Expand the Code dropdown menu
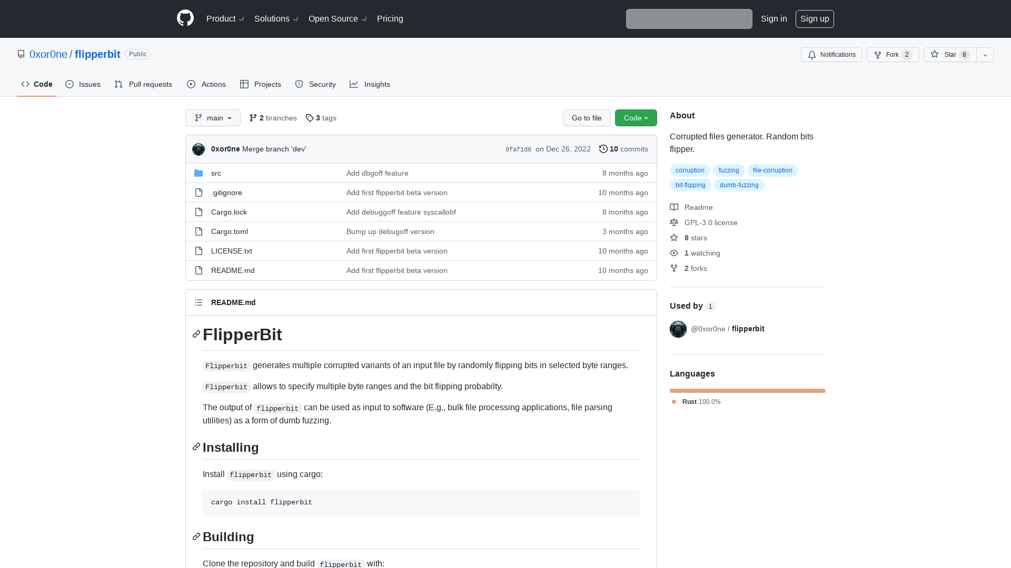 [636, 118]
